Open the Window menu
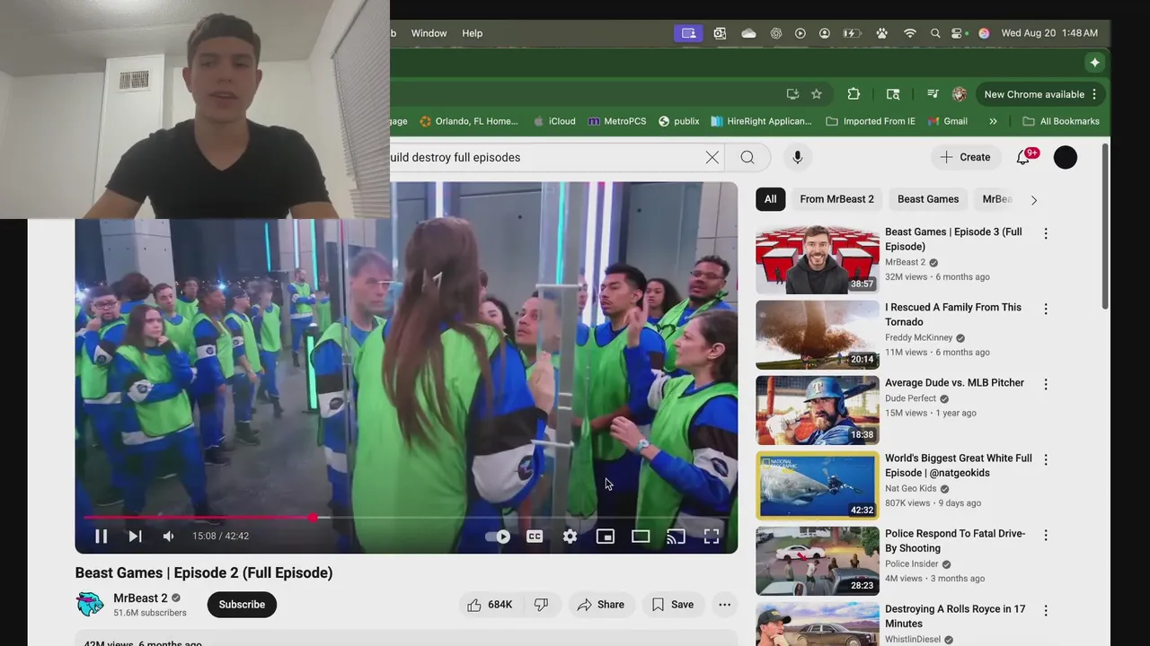This screenshot has width=1150, height=646. coord(429,33)
